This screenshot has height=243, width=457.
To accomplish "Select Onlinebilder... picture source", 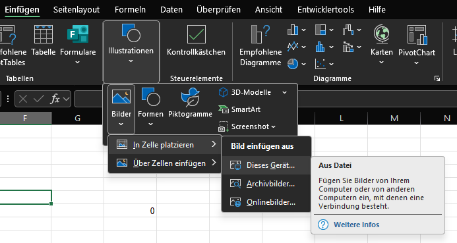I will pyautogui.click(x=266, y=202).
